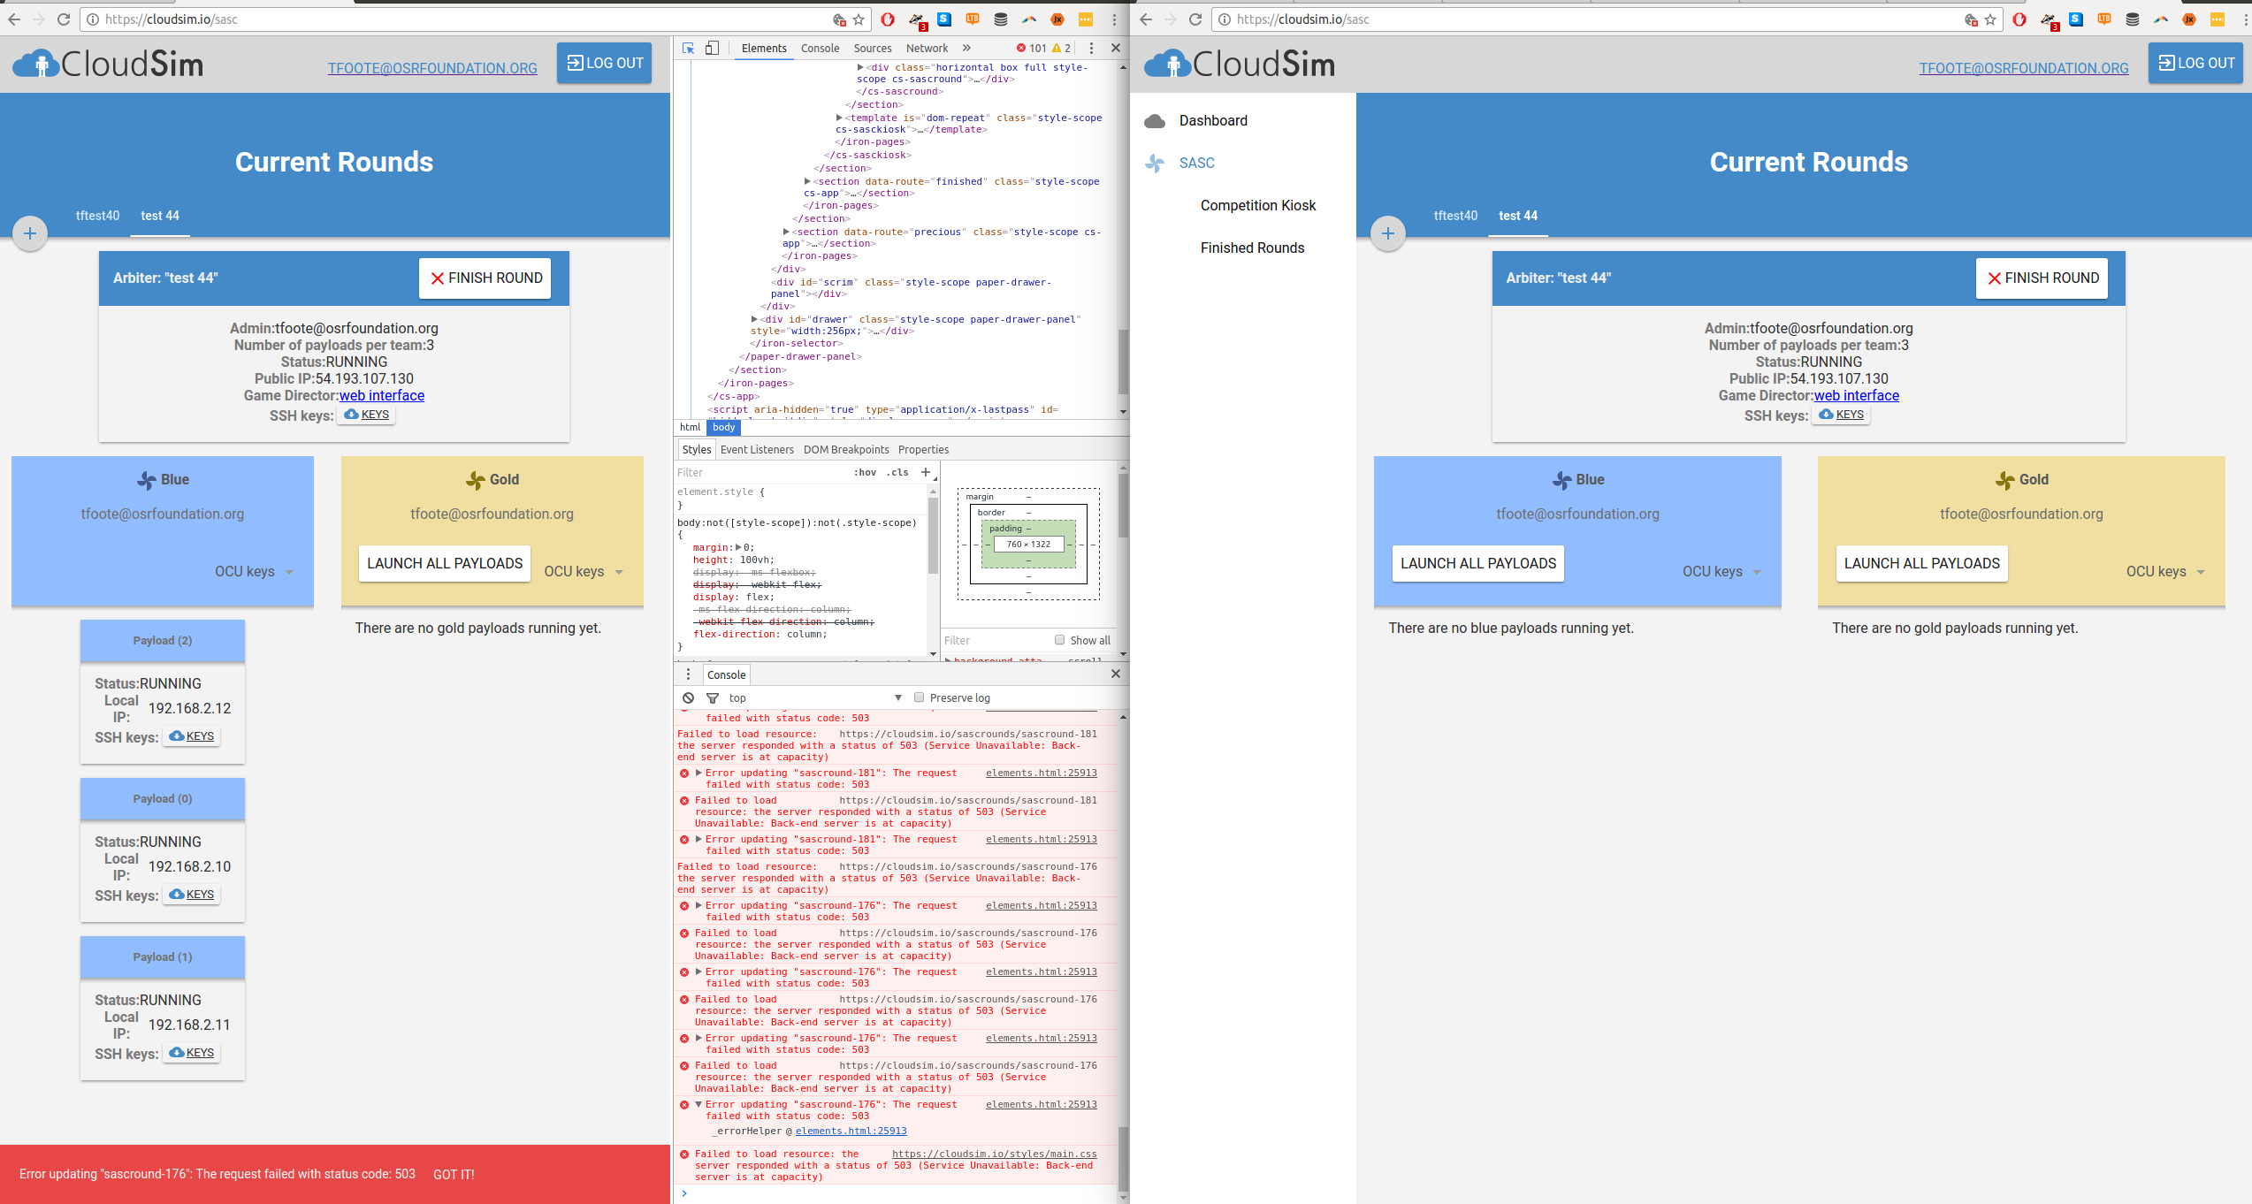
Task: Open OCU keys dropdown in left Gold team card
Action: point(584,572)
